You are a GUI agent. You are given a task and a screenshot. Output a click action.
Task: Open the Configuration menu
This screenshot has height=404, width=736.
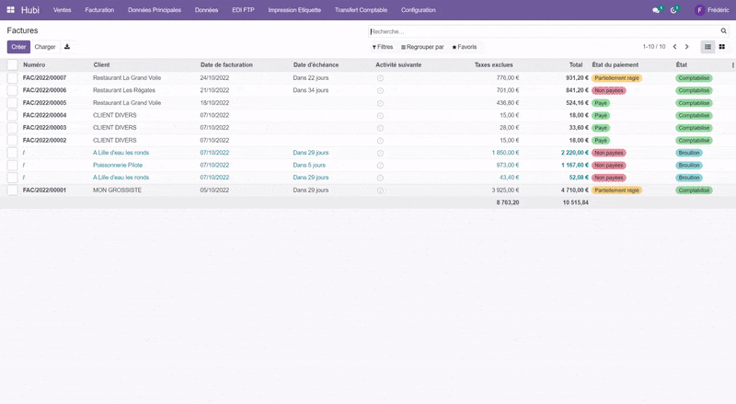tap(419, 10)
